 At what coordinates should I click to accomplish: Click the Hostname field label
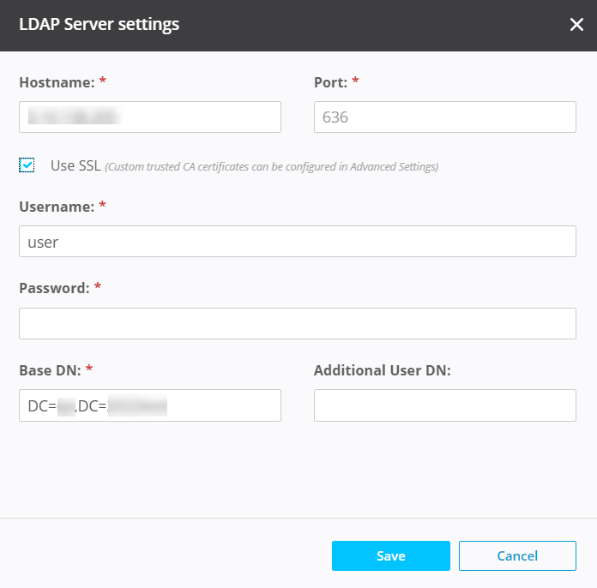tap(57, 82)
